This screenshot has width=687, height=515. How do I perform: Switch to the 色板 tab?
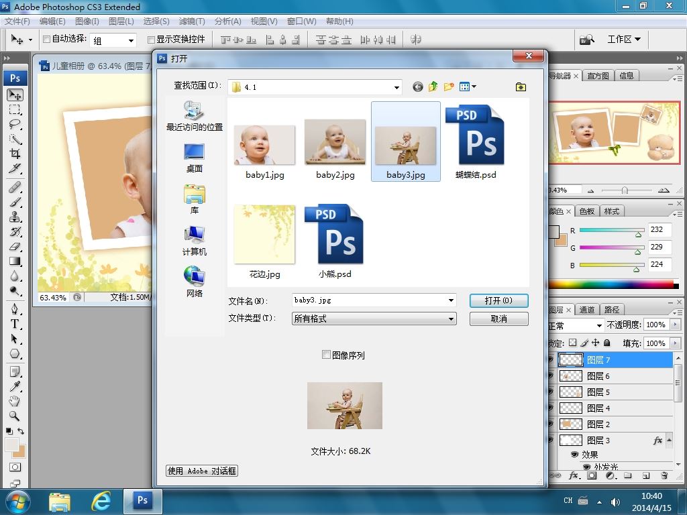[x=586, y=211]
